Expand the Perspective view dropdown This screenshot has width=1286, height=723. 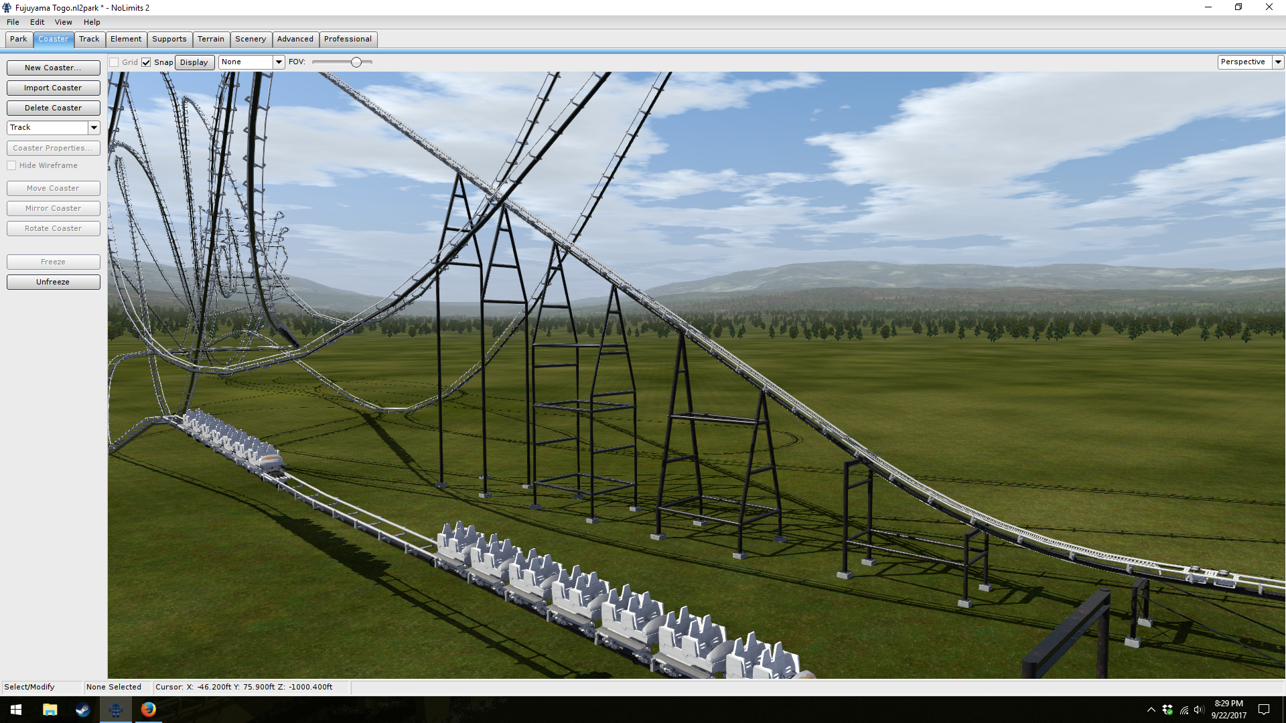(x=1278, y=62)
